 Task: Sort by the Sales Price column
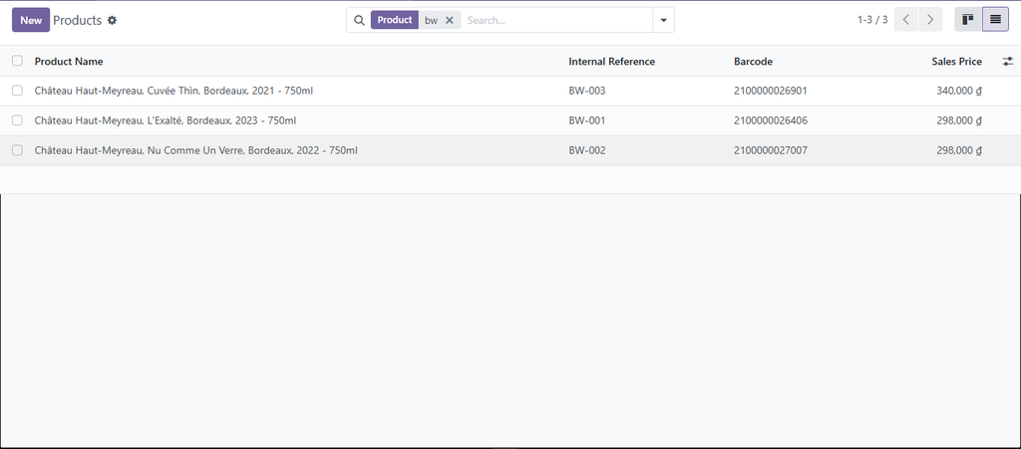[x=956, y=62]
